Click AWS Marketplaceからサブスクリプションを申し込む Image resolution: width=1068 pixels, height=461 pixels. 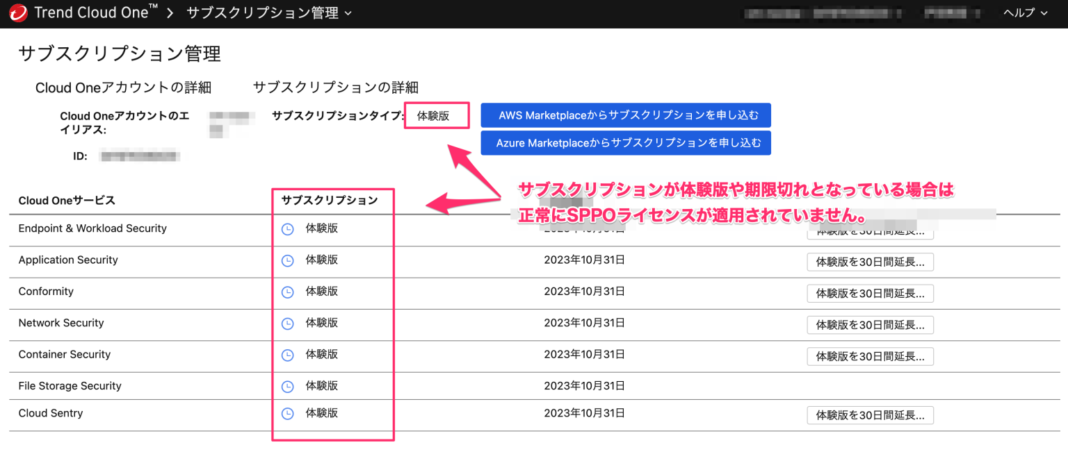pyautogui.click(x=625, y=115)
